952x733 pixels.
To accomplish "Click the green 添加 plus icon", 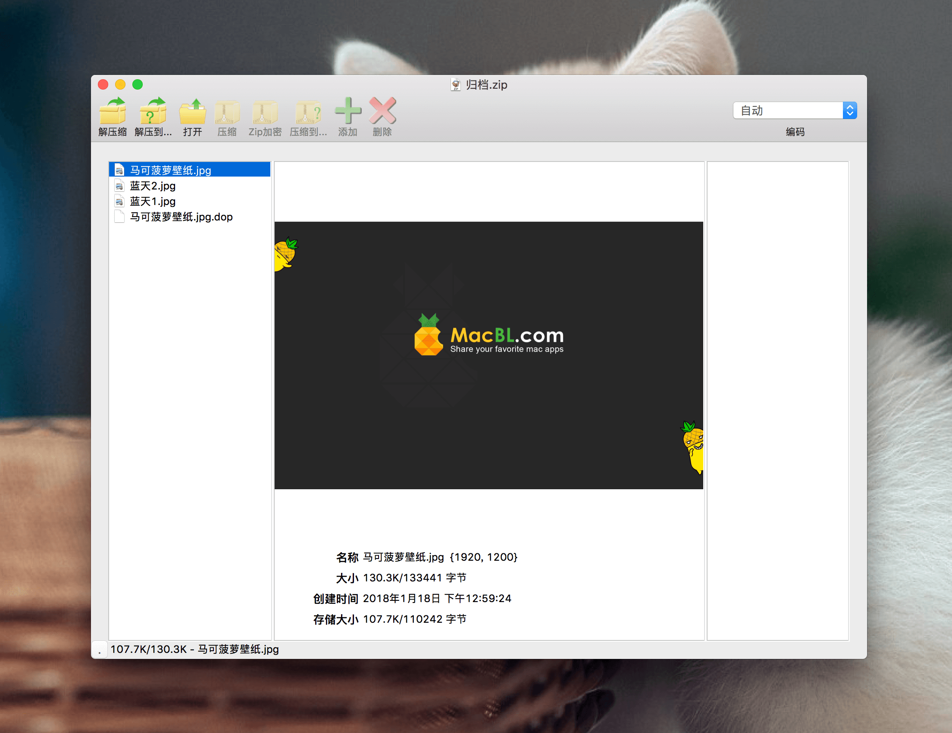I will coord(348,111).
